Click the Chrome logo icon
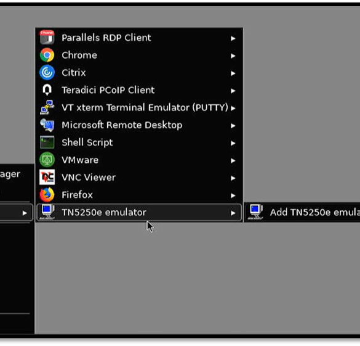 coord(47,55)
